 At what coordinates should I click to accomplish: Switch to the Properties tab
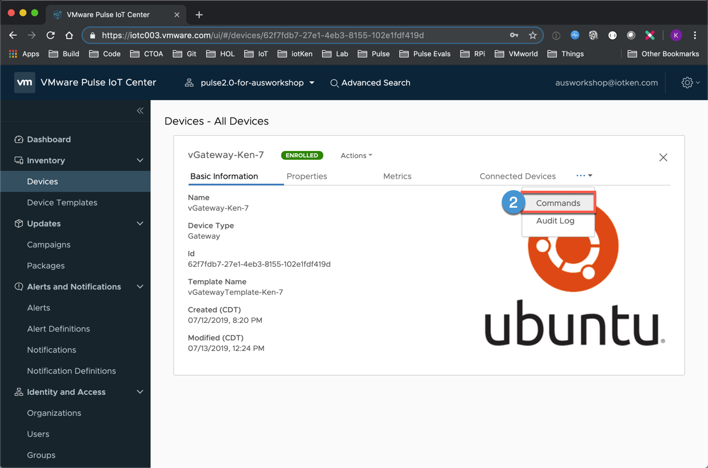[307, 176]
